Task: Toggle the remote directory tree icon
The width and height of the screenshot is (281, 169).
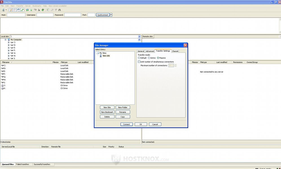Action: click(x=18, y=10)
